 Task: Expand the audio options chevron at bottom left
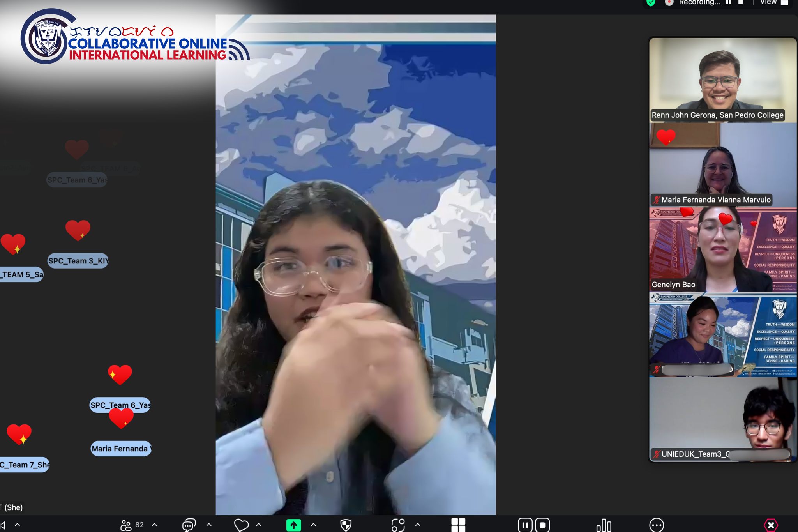(18, 525)
